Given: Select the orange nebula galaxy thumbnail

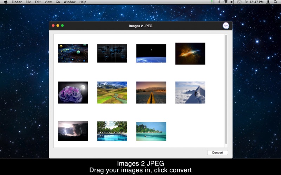Looking at the screenshot, I should pos(190,54).
